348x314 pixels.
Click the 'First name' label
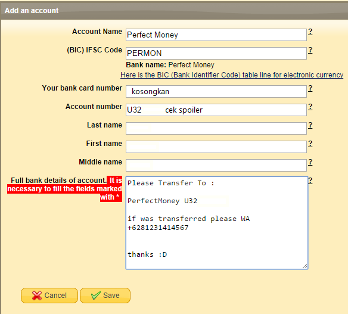[x=104, y=144]
